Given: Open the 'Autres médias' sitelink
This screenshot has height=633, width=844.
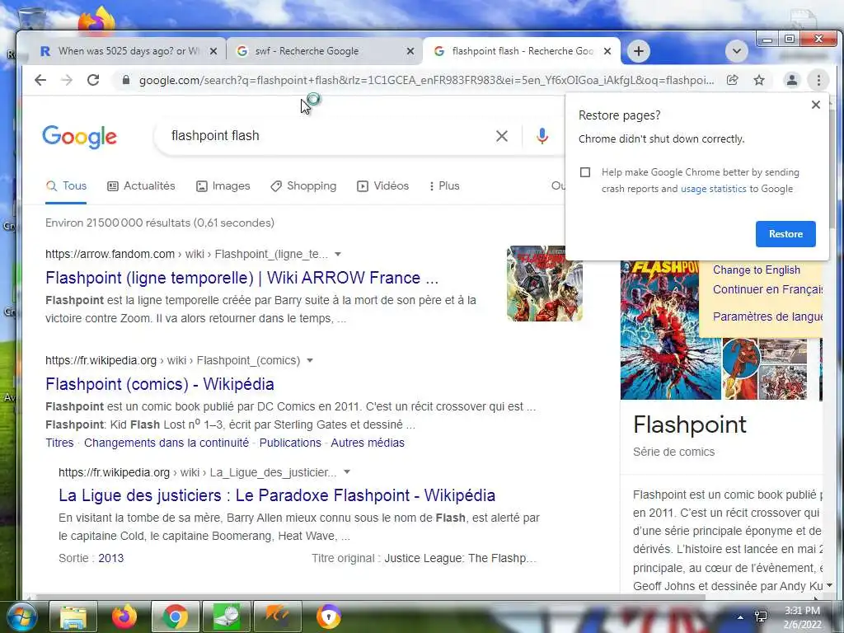Looking at the screenshot, I should click(x=368, y=443).
